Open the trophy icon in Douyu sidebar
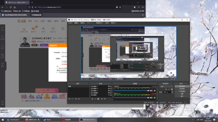This screenshot has width=218, height=122. (x=2, y=64)
